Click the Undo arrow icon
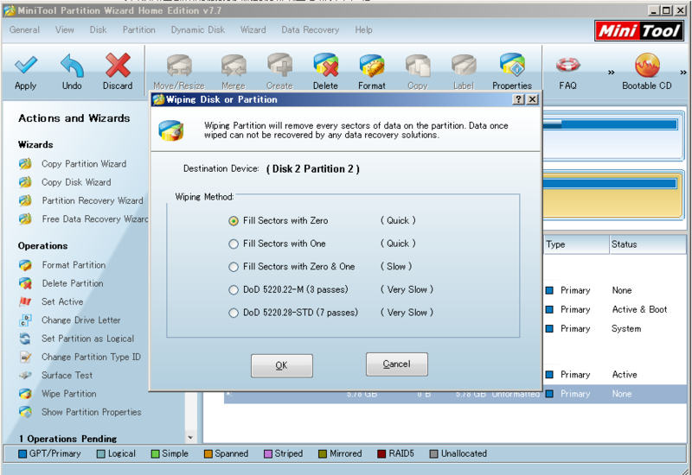 (72, 66)
